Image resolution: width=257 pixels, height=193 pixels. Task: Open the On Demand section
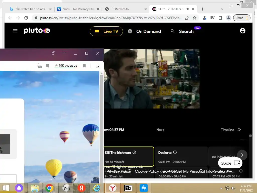[x=144, y=31]
